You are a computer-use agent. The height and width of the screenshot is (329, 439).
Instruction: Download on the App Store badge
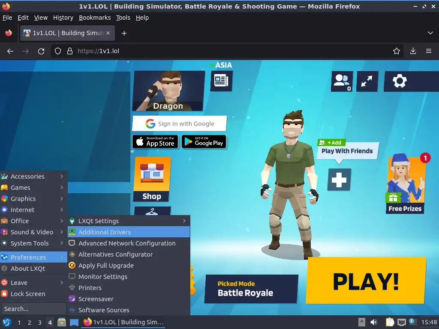(x=155, y=141)
